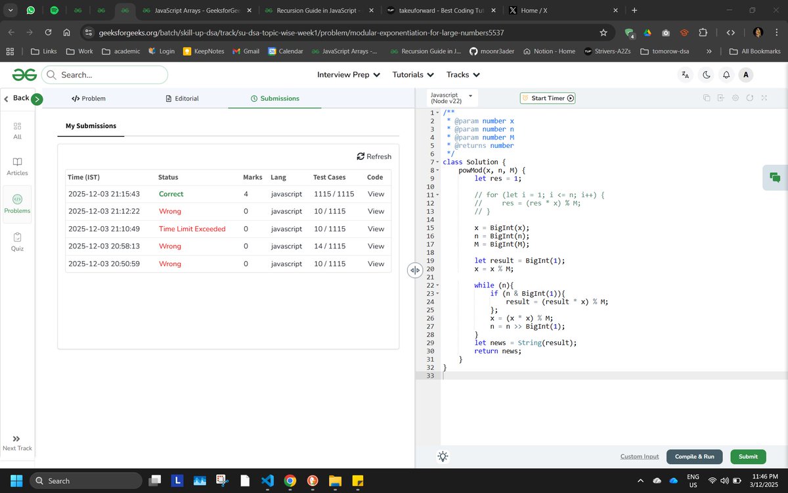This screenshot has width=788, height=493.
Task: Open the code brackets devtools icon in Chrome toolbar
Action: tap(730, 32)
